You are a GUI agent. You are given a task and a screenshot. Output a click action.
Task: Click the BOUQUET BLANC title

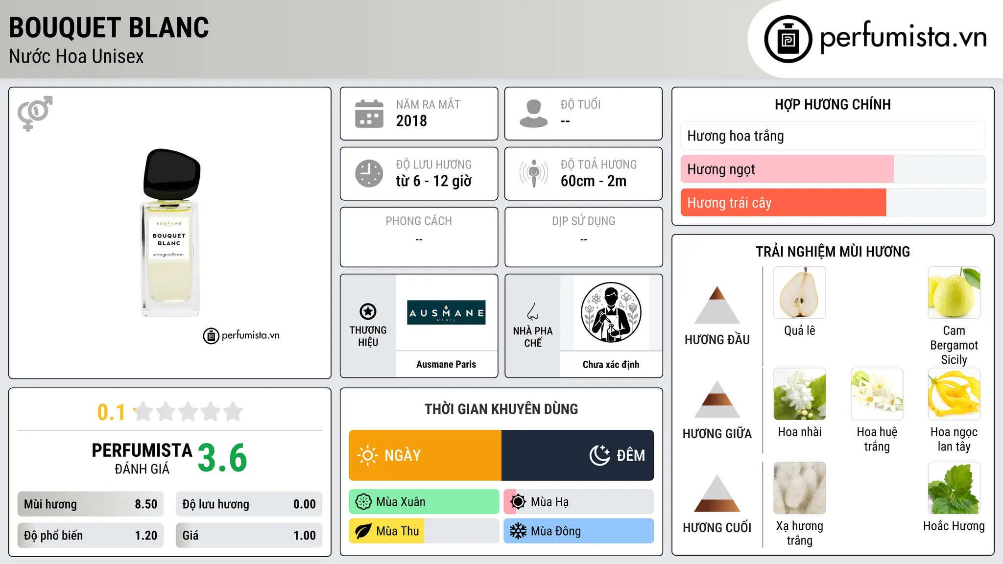pyautogui.click(x=109, y=27)
